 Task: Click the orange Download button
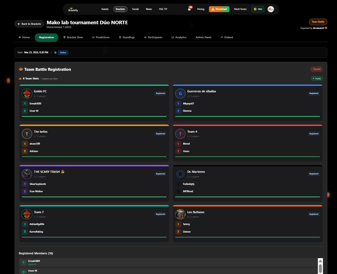pyautogui.click(x=219, y=9)
